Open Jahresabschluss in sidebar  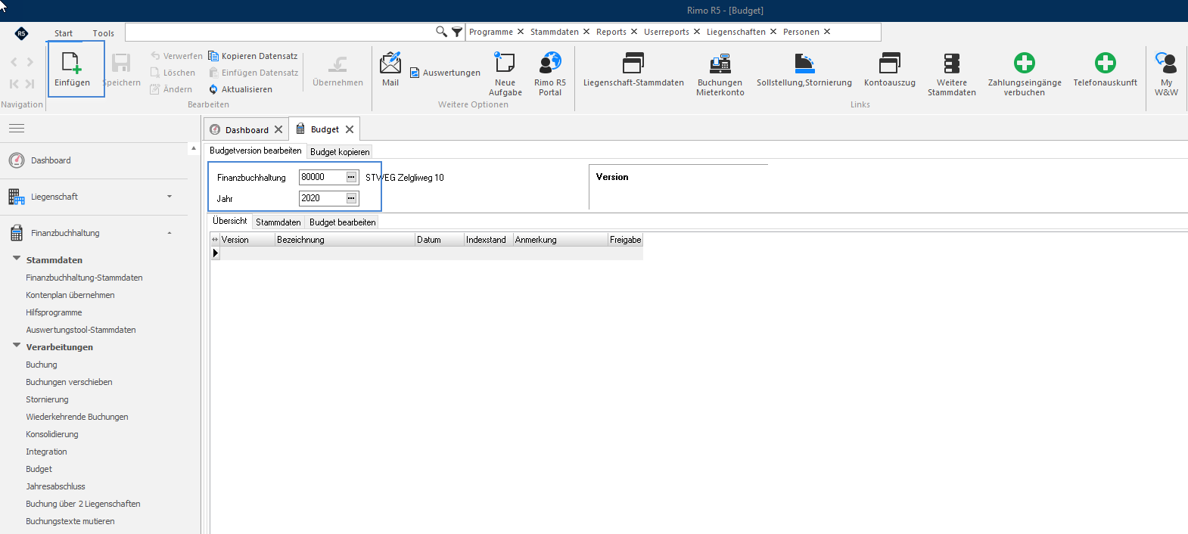coord(55,486)
